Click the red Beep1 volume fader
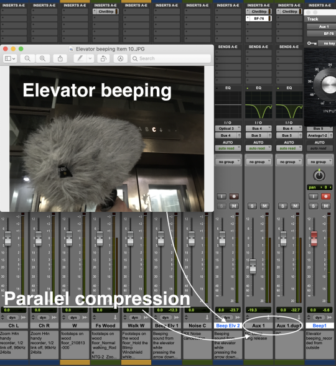Screen dimensions: 336x366 (x=314, y=239)
